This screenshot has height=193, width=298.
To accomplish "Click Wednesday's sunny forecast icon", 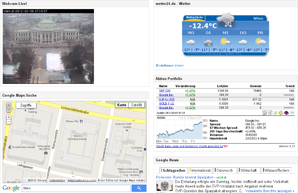I will pos(226,41).
